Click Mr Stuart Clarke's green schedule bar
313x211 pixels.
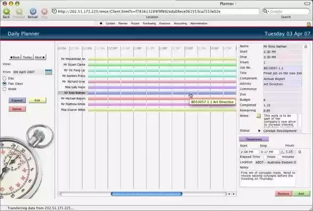tap(162, 65)
